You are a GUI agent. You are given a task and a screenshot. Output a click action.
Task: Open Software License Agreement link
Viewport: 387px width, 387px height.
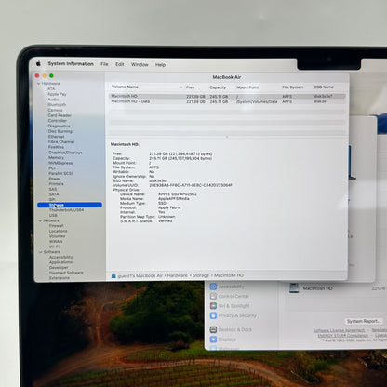[x=339, y=330]
